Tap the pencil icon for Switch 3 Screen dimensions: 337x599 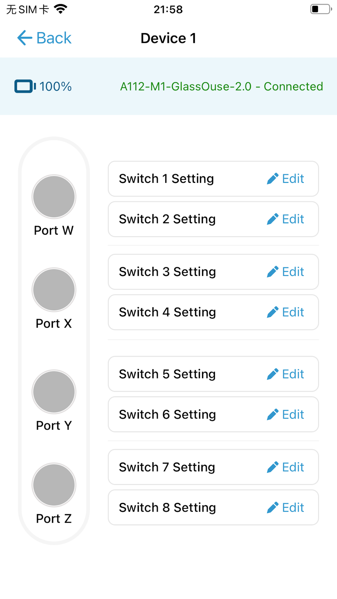[x=272, y=272]
